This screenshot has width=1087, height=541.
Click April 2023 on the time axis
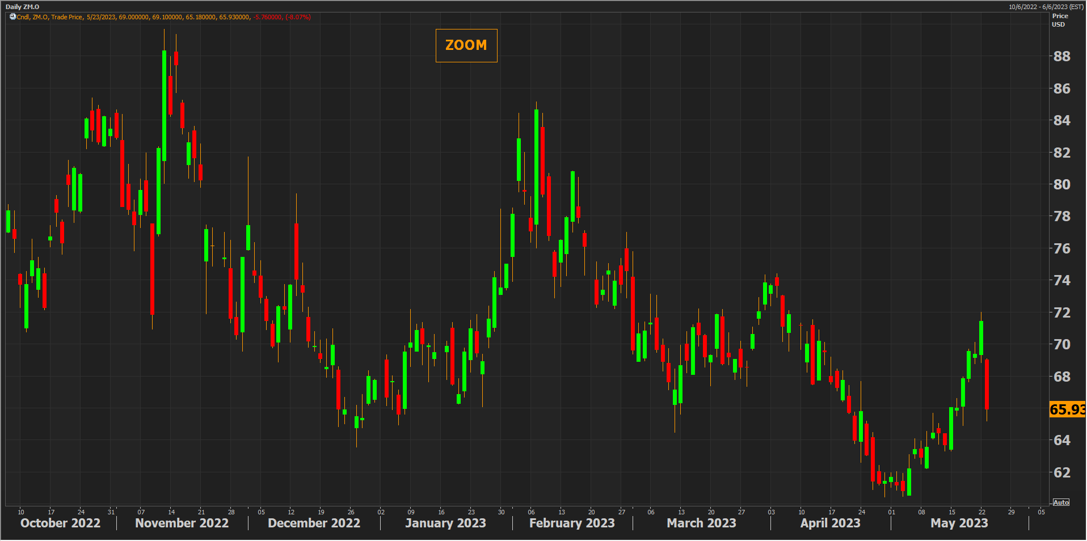tap(830, 523)
